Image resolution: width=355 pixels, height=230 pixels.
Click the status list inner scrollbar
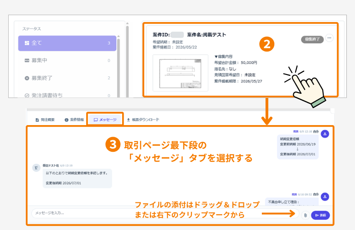(x=118, y=68)
